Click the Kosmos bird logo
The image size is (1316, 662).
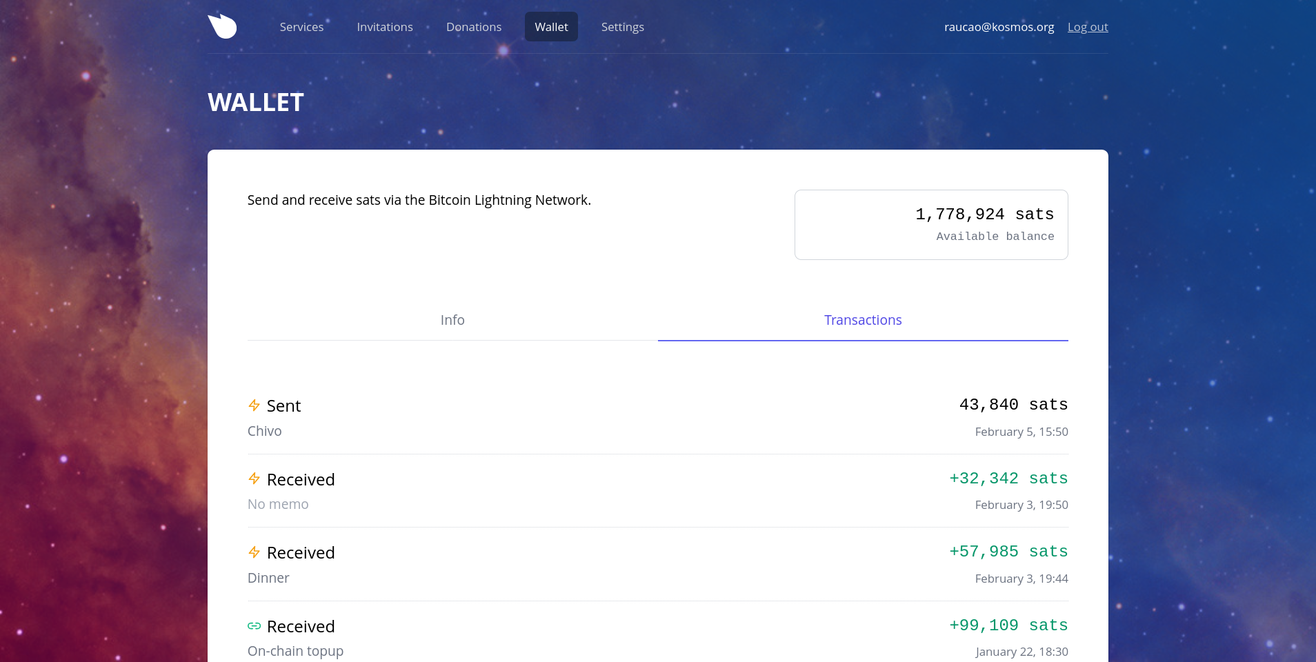[222, 26]
